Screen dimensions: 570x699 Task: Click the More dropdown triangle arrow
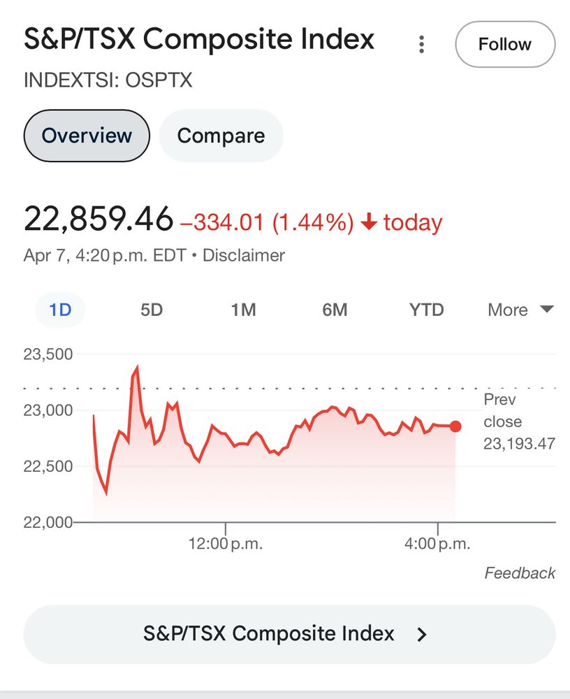click(x=547, y=309)
